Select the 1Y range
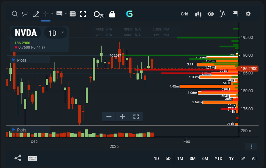 (x=231, y=159)
